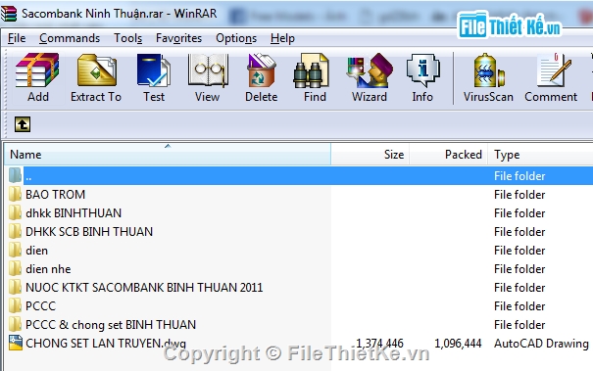The width and height of the screenshot is (593, 371).
Task: Open the Comment toolbar icon
Action: click(x=551, y=77)
